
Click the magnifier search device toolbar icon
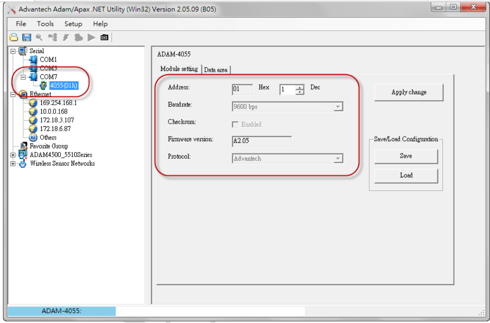point(39,38)
